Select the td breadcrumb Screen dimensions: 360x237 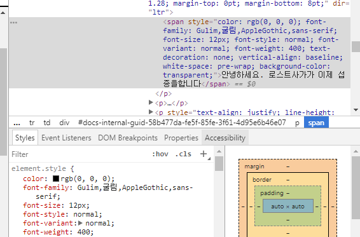tap(47, 123)
